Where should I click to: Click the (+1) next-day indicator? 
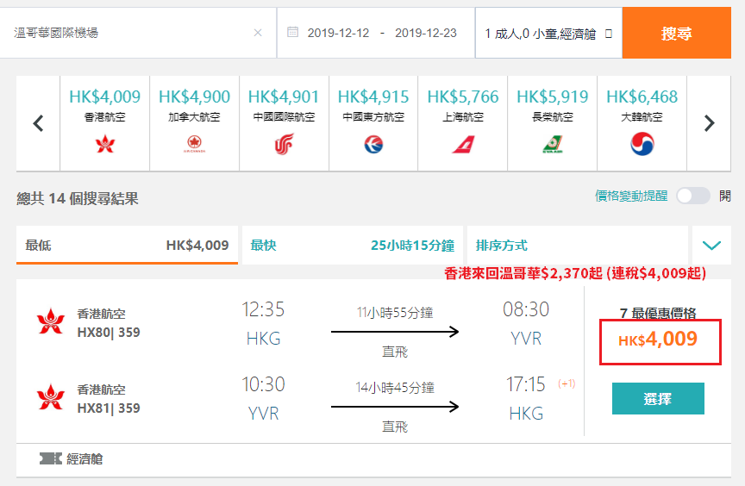(x=567, y=383)
